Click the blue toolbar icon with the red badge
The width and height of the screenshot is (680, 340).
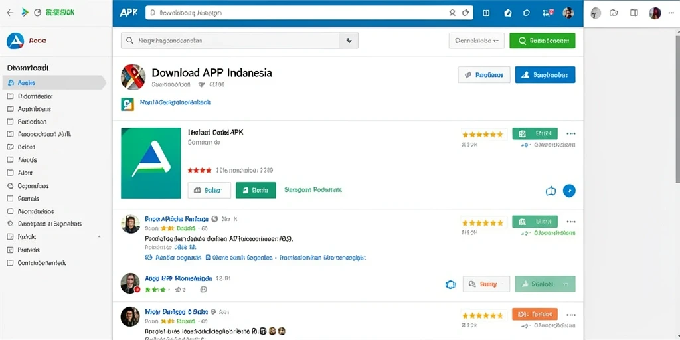(x=548, y=13)
